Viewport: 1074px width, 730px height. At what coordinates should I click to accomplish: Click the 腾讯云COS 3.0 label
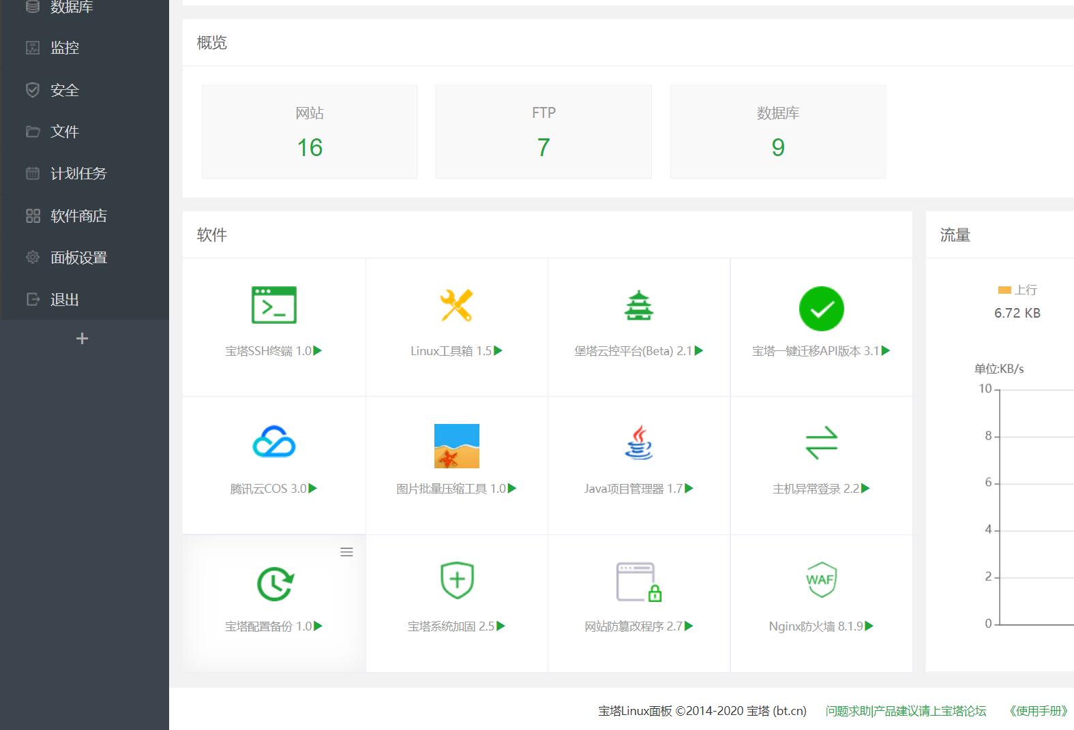[269, 489]
